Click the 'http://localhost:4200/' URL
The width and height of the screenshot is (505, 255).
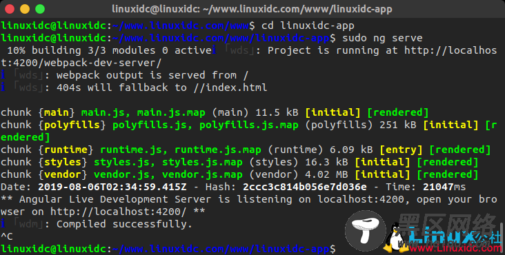click(x=118, y=212)
